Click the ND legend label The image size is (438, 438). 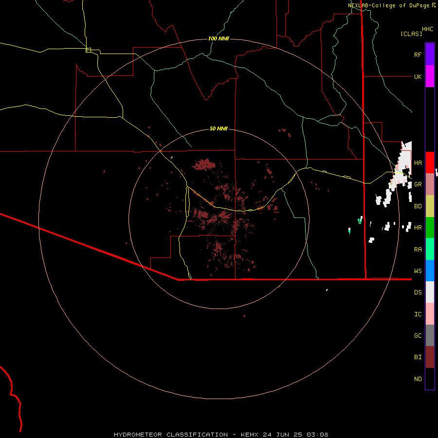tap(418, 379)
